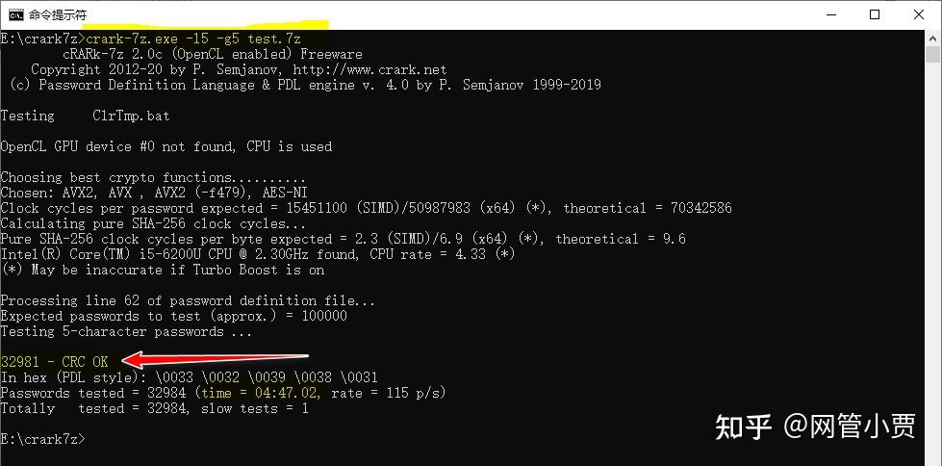Click the http://www.crark.net URL text
This screenshot has height=466, width=942.
coord(369,69)
